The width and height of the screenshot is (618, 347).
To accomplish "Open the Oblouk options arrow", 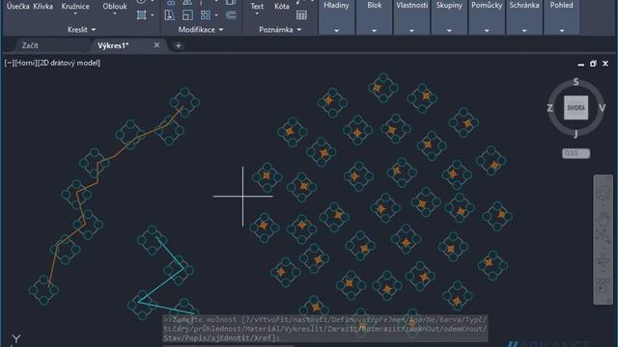I will coord(115,14).
